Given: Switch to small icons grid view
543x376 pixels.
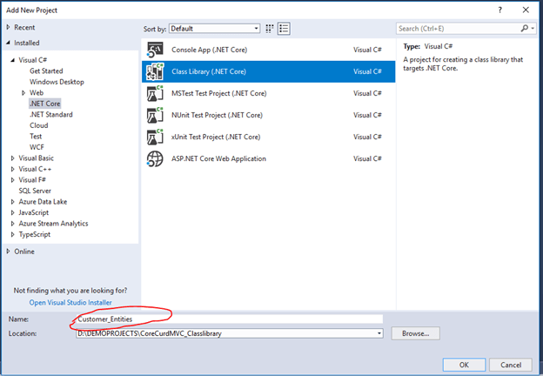Looking at the screenshot, I should [270, 29].
